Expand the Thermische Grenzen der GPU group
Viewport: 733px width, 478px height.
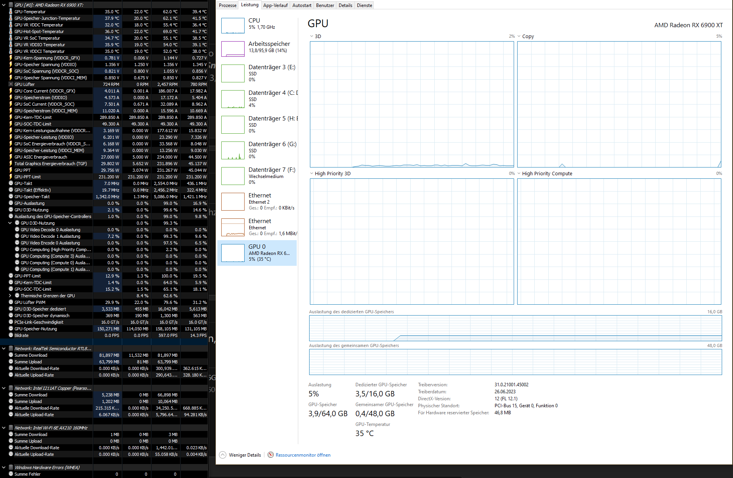coord(10,296)
